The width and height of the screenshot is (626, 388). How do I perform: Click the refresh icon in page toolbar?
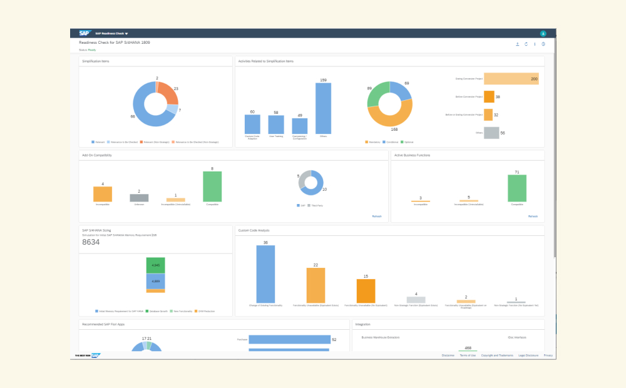(526, 44)
